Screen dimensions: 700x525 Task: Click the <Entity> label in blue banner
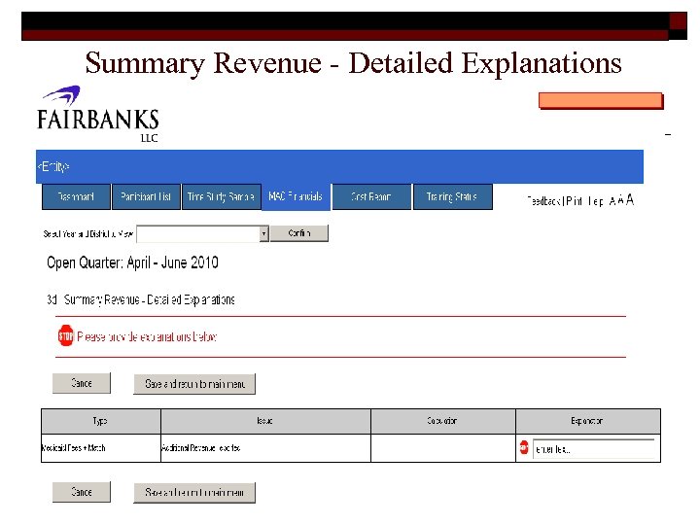point(53,166)
